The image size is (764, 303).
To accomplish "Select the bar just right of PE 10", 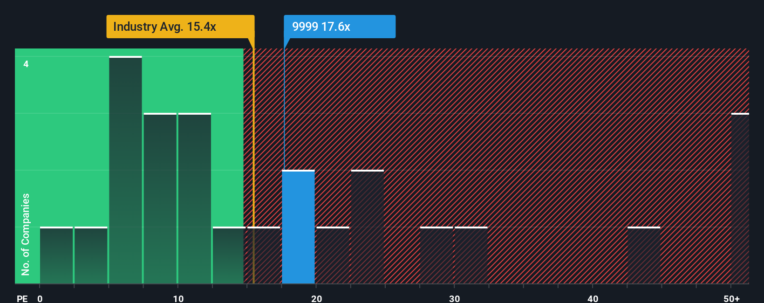I will pos(195,199).
